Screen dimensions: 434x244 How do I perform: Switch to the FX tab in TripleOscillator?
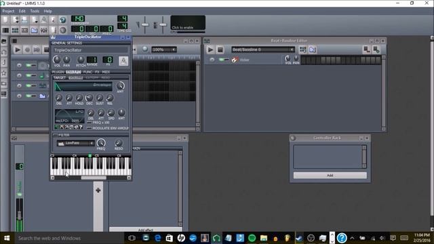pyautogui.click(x=97, y=72)
